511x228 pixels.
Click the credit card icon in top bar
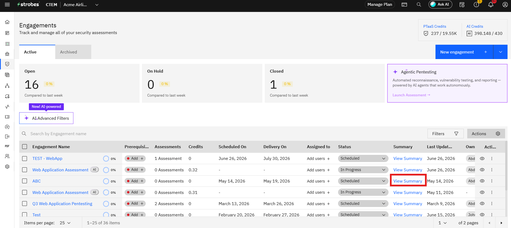pos(404,5)
